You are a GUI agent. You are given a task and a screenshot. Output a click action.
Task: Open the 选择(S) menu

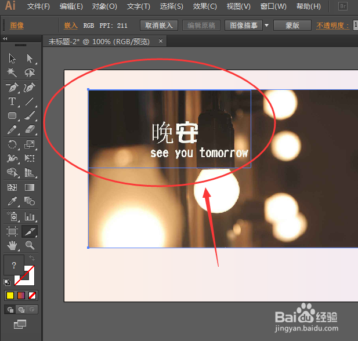tap(172, 6)
